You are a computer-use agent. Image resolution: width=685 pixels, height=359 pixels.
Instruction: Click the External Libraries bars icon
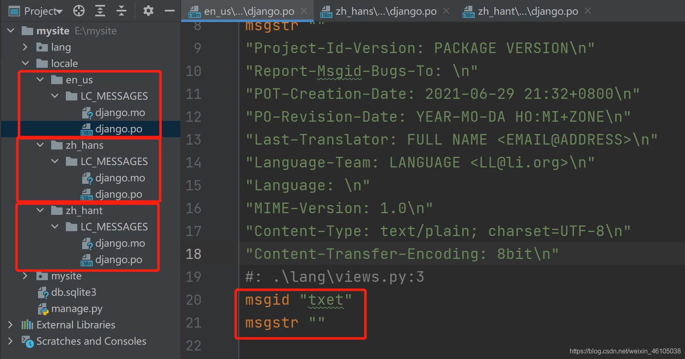27,325
